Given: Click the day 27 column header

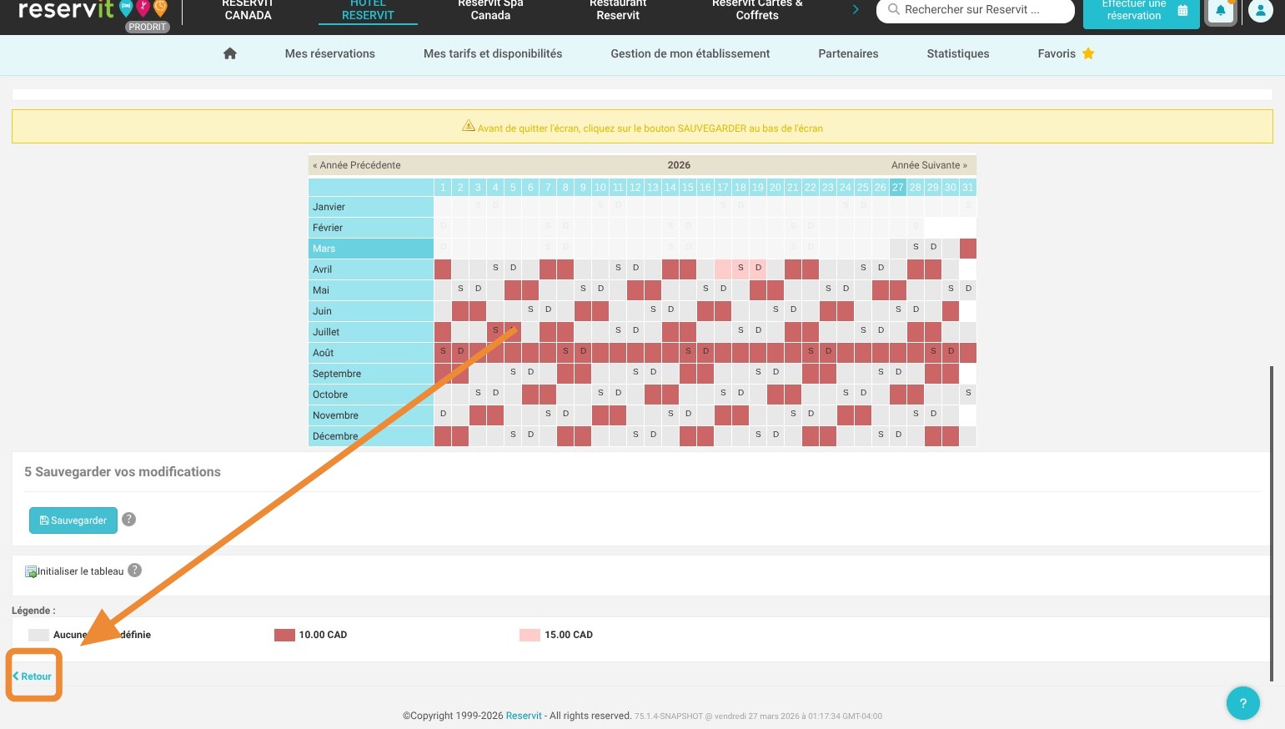Looking at the screenshot, I should point(897,187).
